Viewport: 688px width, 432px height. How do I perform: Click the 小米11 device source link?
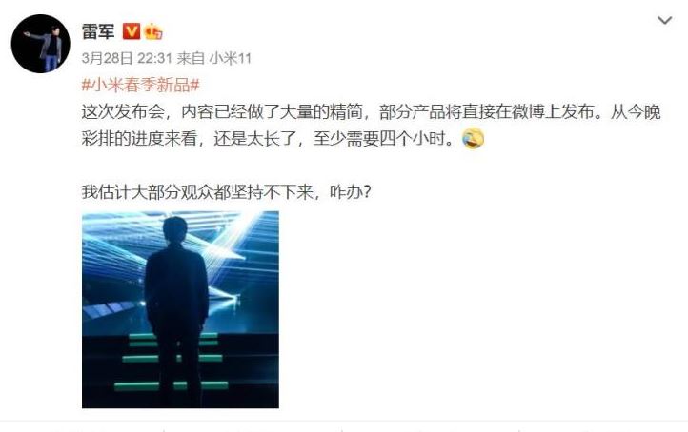coord(230,58)
